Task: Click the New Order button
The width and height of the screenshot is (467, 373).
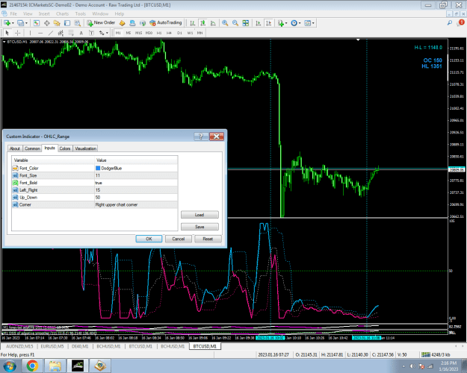Action: [x=101, y=23]
